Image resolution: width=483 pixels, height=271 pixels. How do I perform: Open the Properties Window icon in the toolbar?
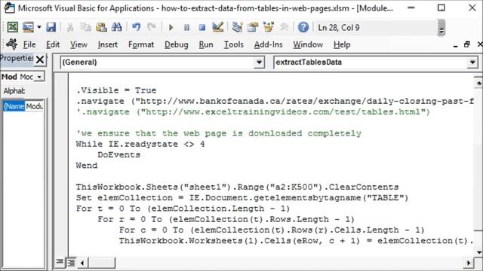click(253, 27)
